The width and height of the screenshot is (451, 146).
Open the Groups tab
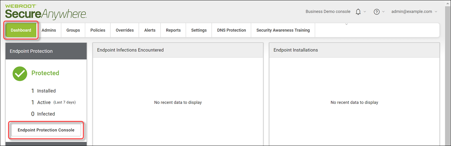73,30
